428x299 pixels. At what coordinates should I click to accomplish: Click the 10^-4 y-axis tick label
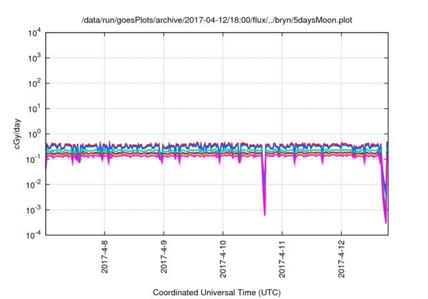[34, 236]
